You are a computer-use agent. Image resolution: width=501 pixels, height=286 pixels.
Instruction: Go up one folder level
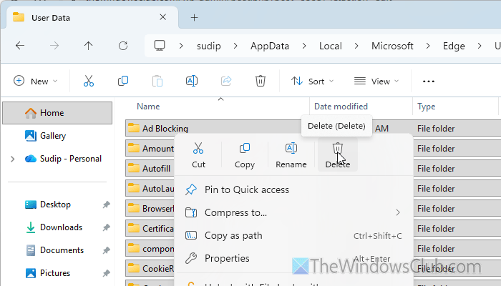89,46
